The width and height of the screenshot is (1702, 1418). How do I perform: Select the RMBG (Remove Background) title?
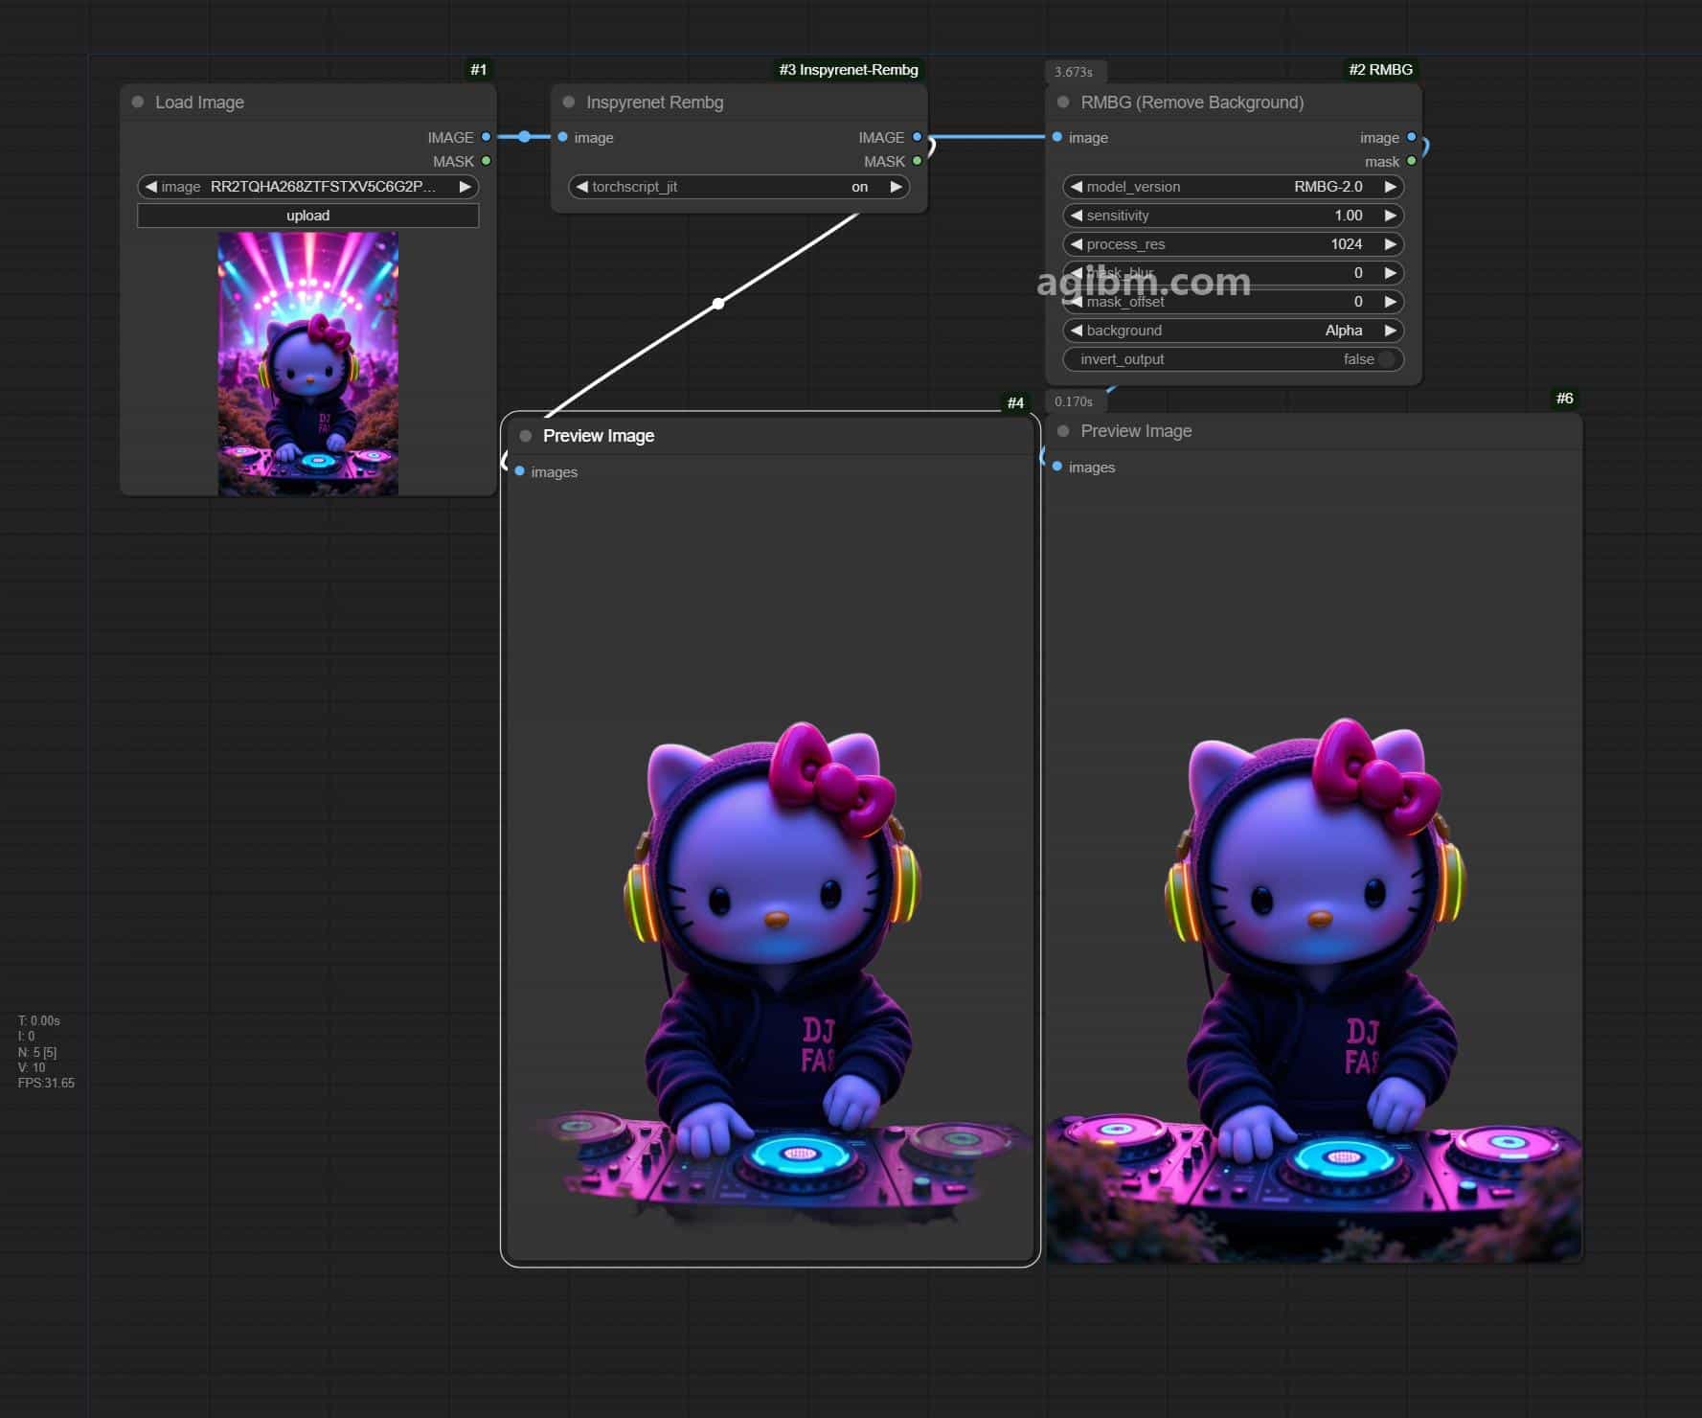pos(1191,102)
